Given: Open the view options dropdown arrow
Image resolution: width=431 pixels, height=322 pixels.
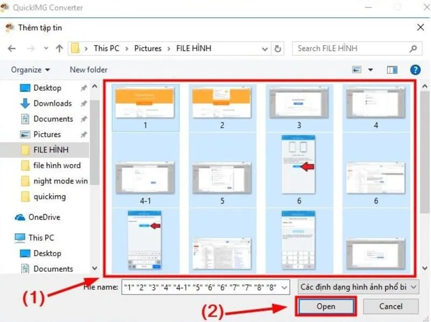Looking at the screenshot, I should coord(371,70).
